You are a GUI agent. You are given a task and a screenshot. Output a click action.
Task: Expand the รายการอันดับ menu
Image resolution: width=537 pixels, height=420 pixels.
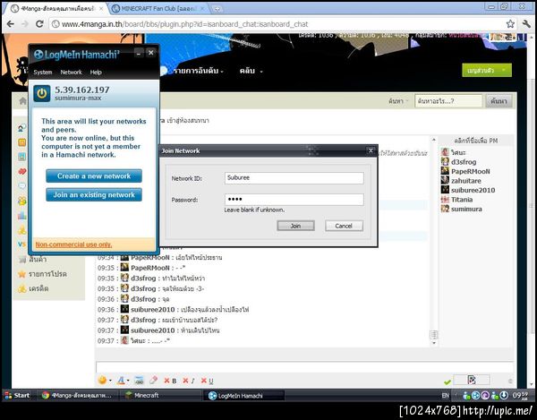coord(198,71)
